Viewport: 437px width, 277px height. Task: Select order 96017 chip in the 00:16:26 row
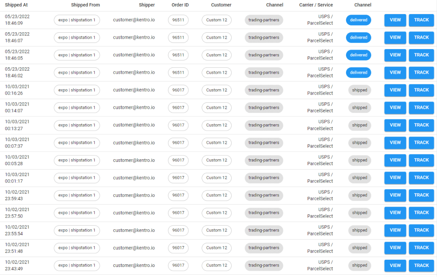[x=178, y=90]
